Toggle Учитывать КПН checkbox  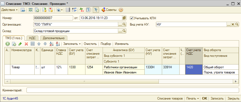[x=132, y=18]
